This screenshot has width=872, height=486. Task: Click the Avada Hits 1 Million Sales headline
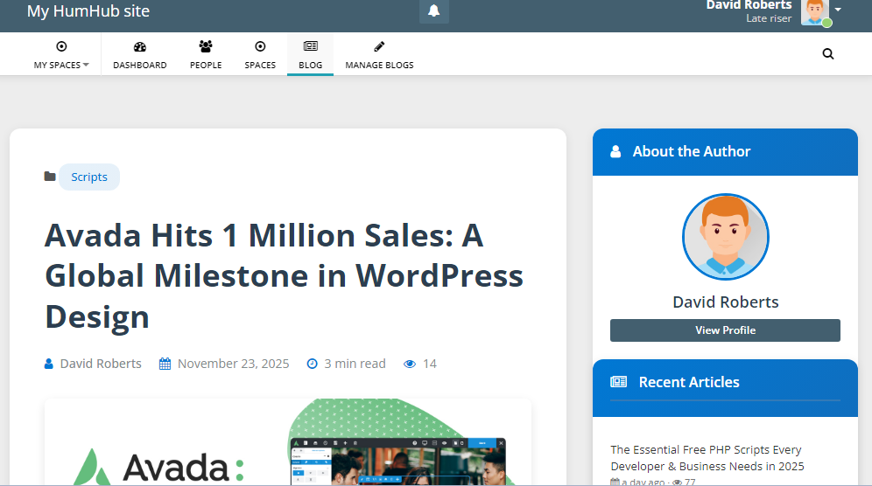pos(285,276)
